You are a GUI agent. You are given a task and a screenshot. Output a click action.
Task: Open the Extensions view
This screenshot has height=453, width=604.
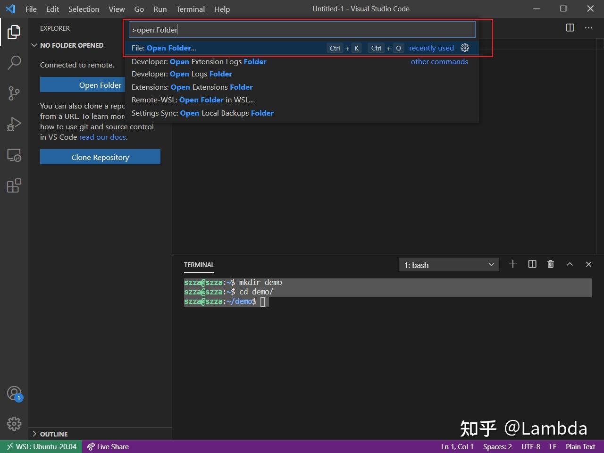click(14, 185)
